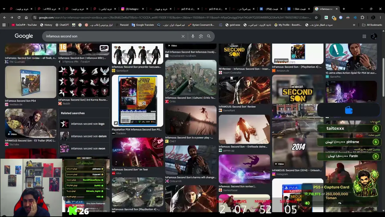Open the My Profile - Boosthi bookmark

click(x=288, y=25)
